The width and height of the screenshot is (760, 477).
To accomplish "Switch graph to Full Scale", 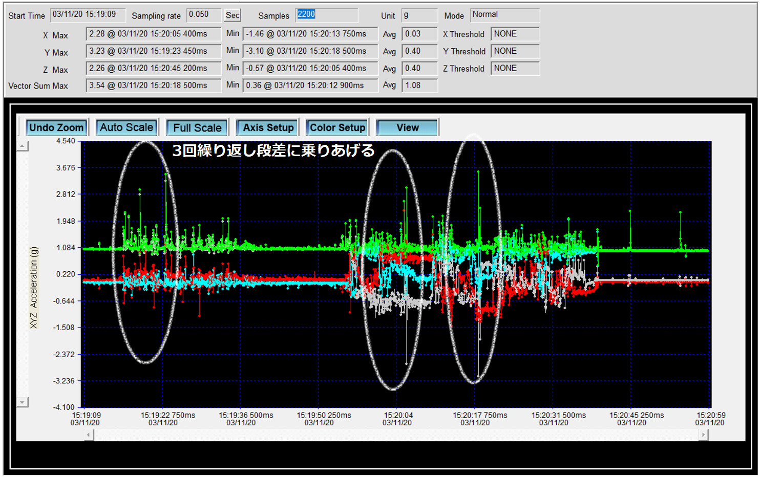I will coord(197,127).
